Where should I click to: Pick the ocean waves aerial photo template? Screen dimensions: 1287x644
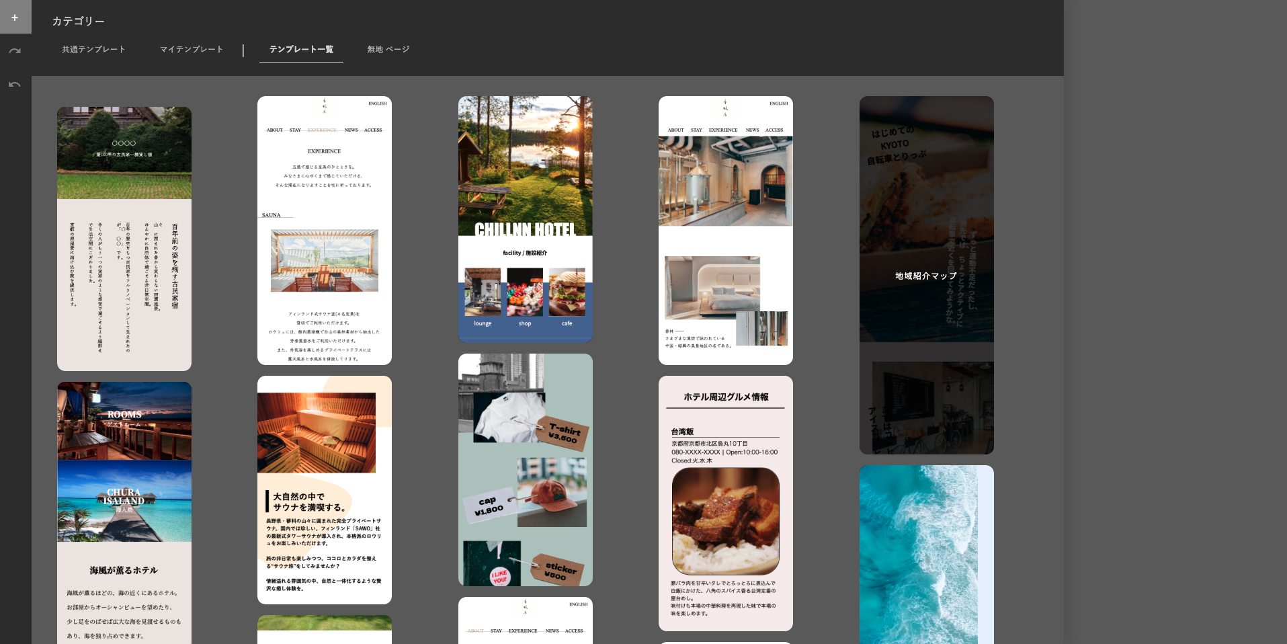(x=926, y=554)
